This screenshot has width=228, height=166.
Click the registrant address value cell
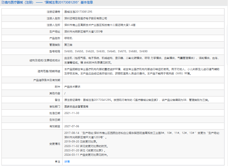point(100,25)
